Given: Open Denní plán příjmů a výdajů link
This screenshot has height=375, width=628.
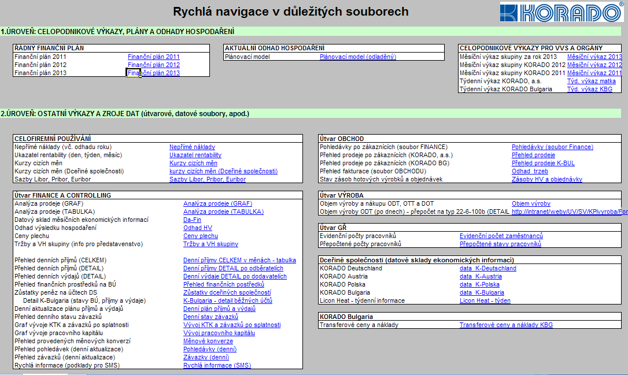Looking at the screenshot, I should (x=220, y=309).
